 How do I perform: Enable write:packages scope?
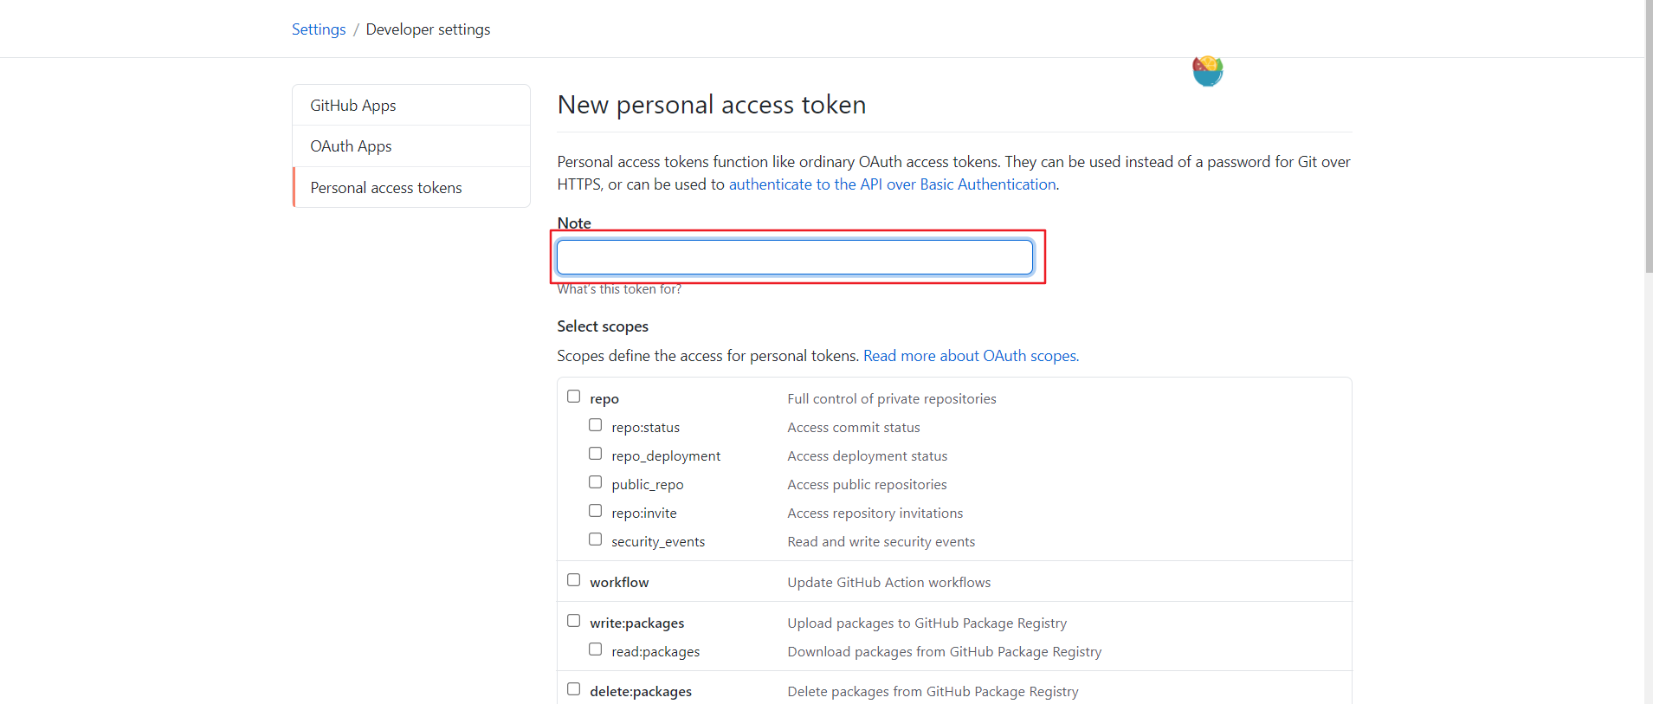click(x=573, y=621)
